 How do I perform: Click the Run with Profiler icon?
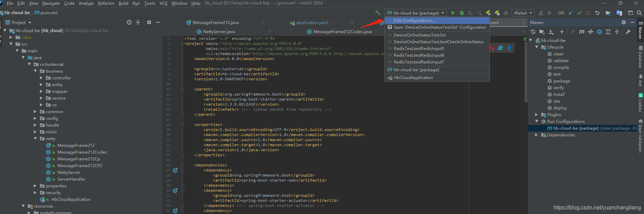(x=479, y=13)
